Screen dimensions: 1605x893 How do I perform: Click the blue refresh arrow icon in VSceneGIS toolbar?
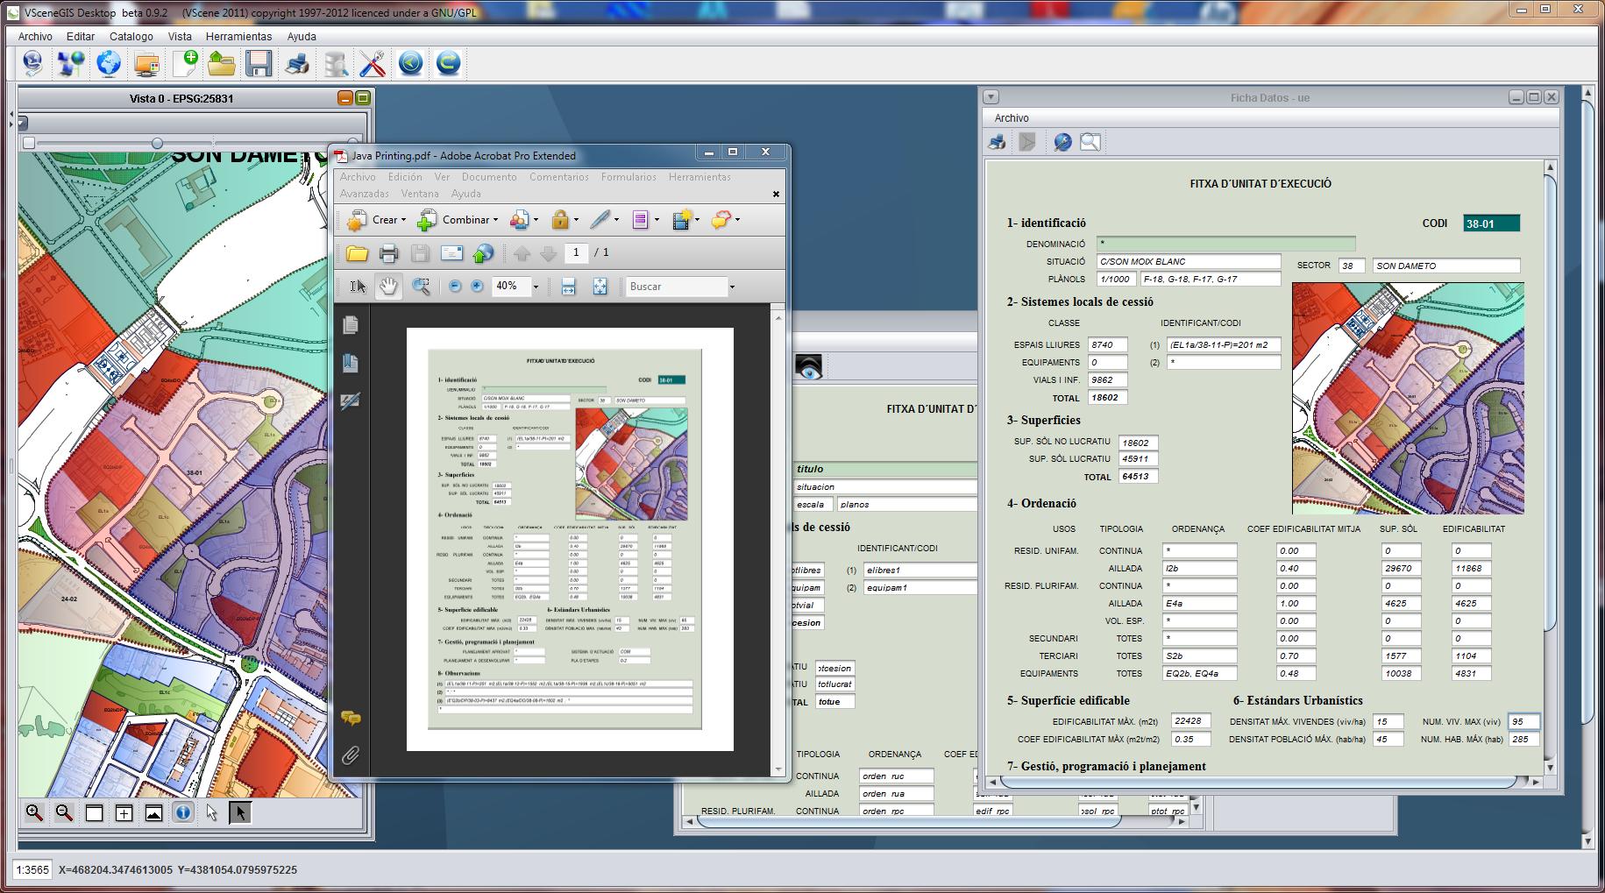coord(448,63)
